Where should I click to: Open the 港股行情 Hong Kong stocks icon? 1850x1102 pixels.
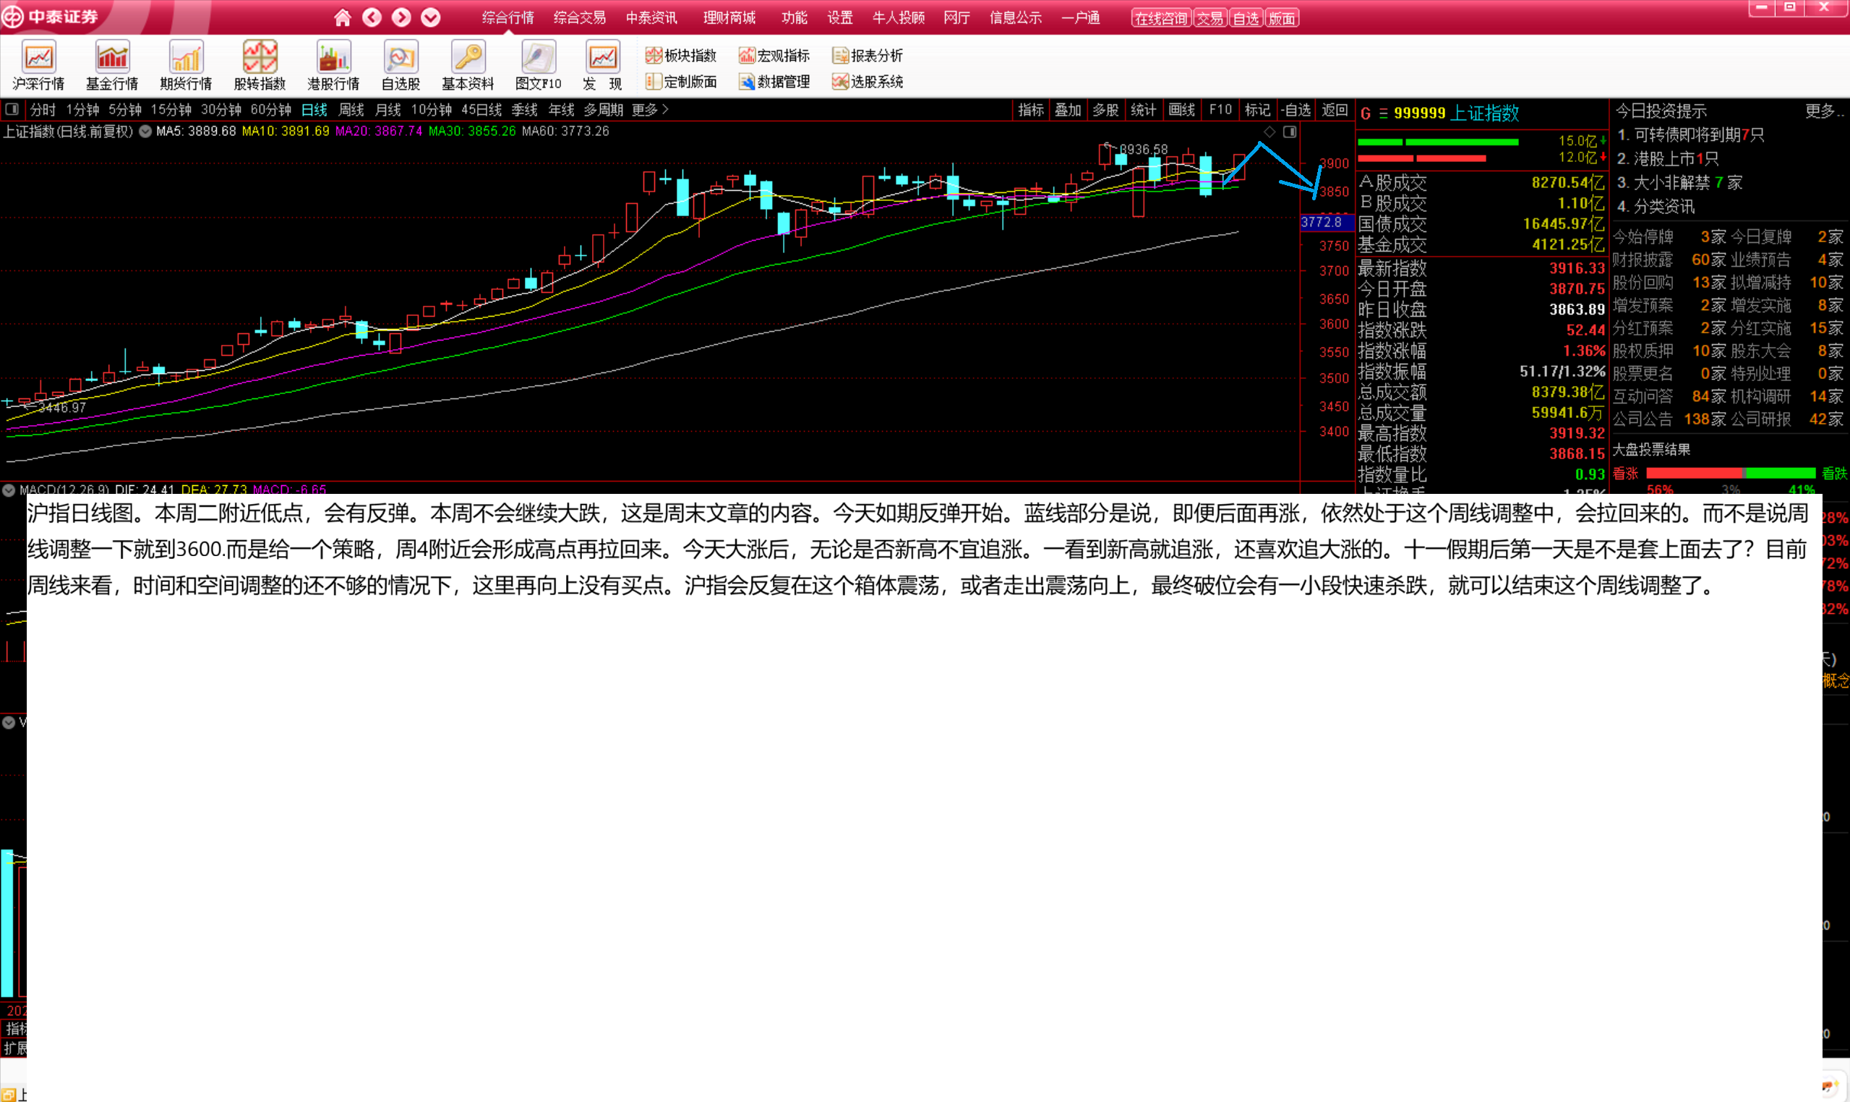pyautogui.click(x=333, y=58)
